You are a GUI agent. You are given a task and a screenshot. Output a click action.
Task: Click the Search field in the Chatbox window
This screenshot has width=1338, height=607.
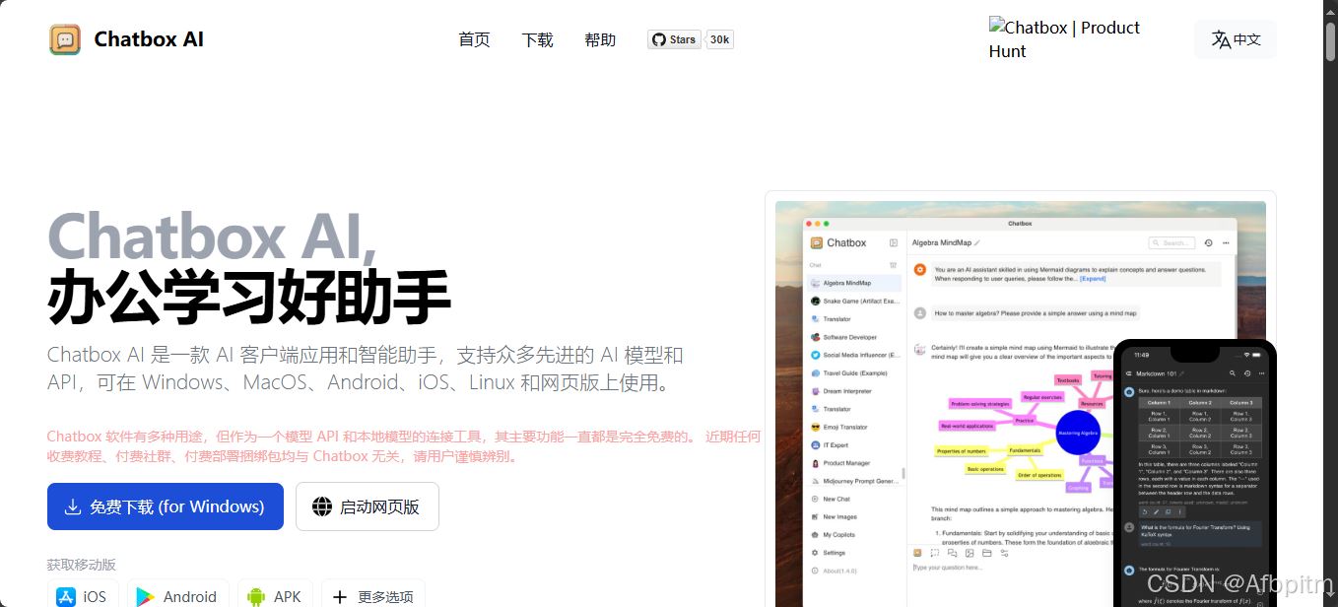point(1172,242)
